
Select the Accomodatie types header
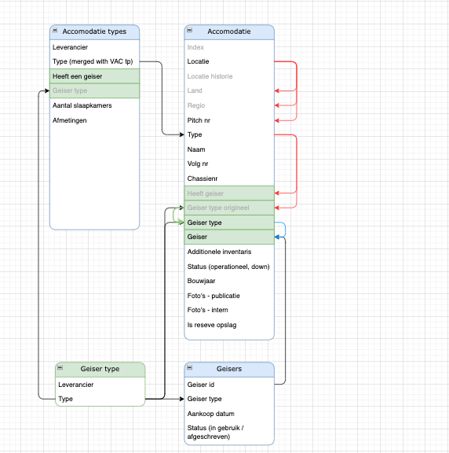point(94,32)
